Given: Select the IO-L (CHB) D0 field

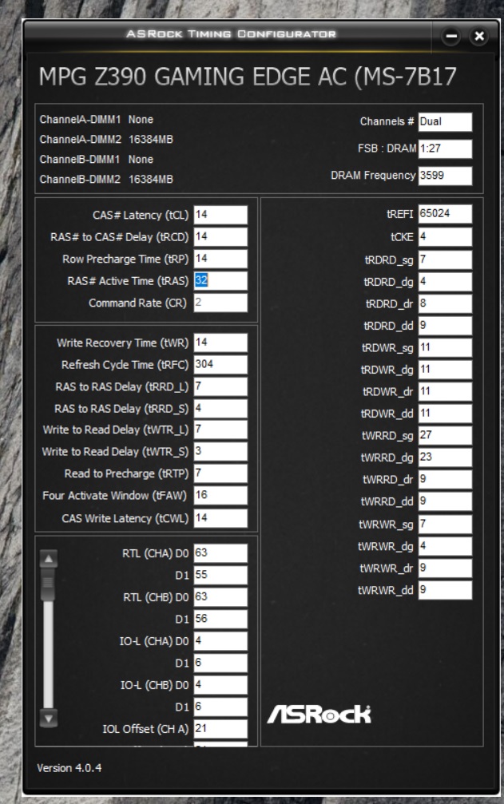Looking at the screenshot, I should pyautogui.click(x=220, y=686).
